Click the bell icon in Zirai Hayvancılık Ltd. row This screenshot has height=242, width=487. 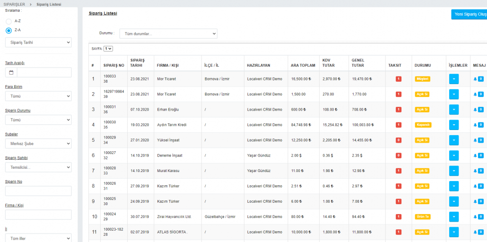475,217
